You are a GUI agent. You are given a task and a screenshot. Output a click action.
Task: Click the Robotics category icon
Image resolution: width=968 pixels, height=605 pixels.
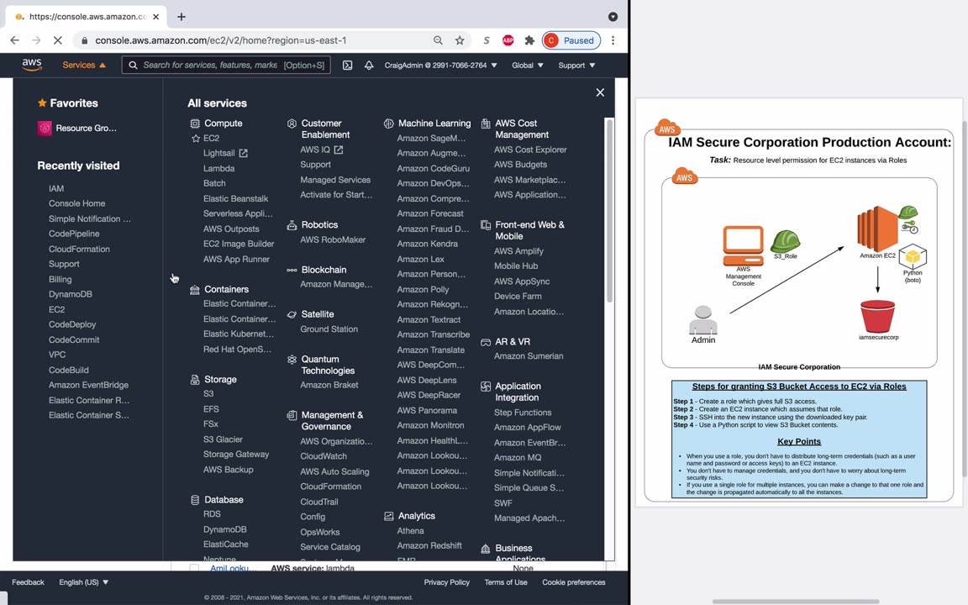[292, 225]
